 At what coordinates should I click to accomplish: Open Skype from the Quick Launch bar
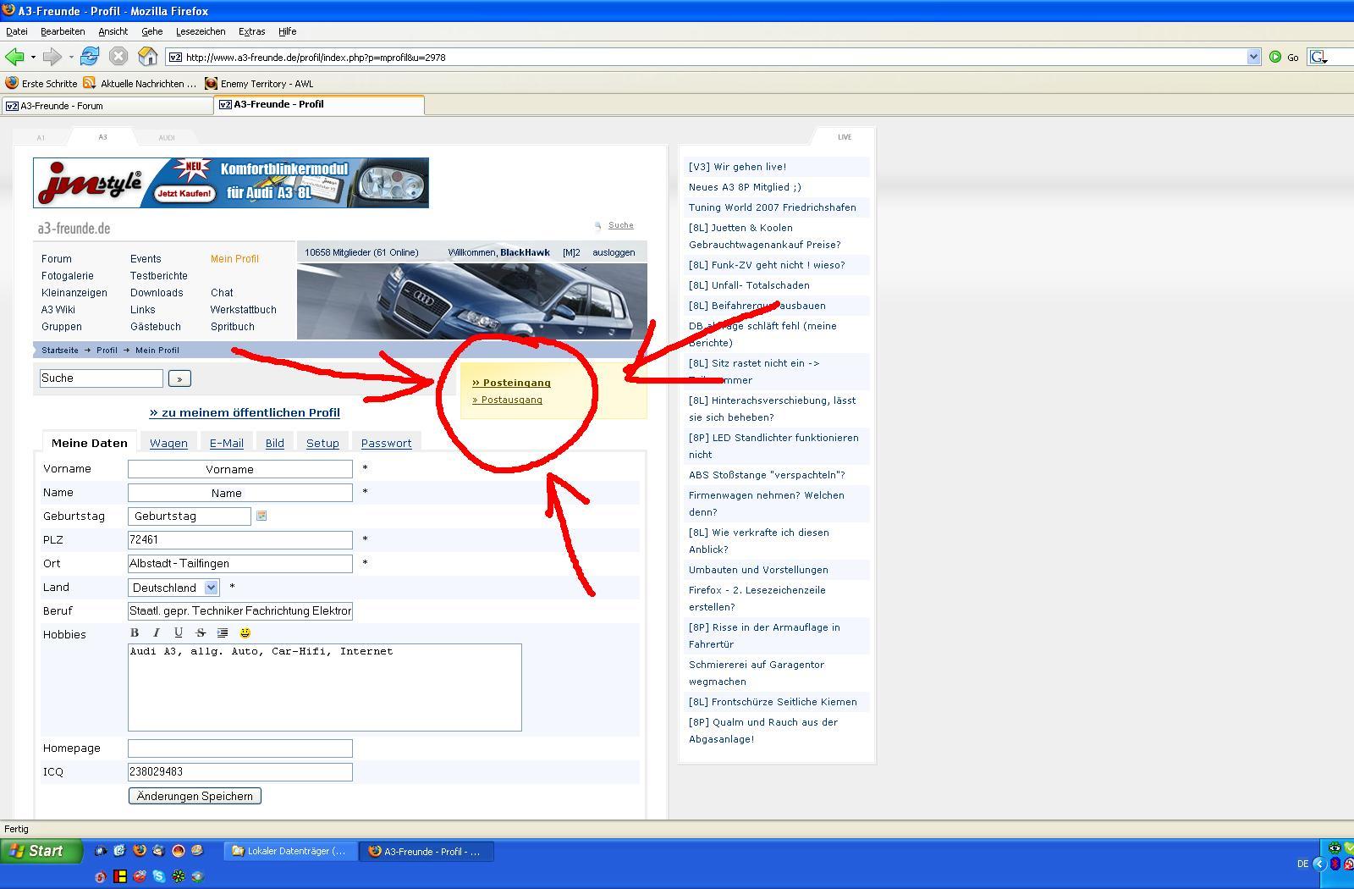(158, 876)
